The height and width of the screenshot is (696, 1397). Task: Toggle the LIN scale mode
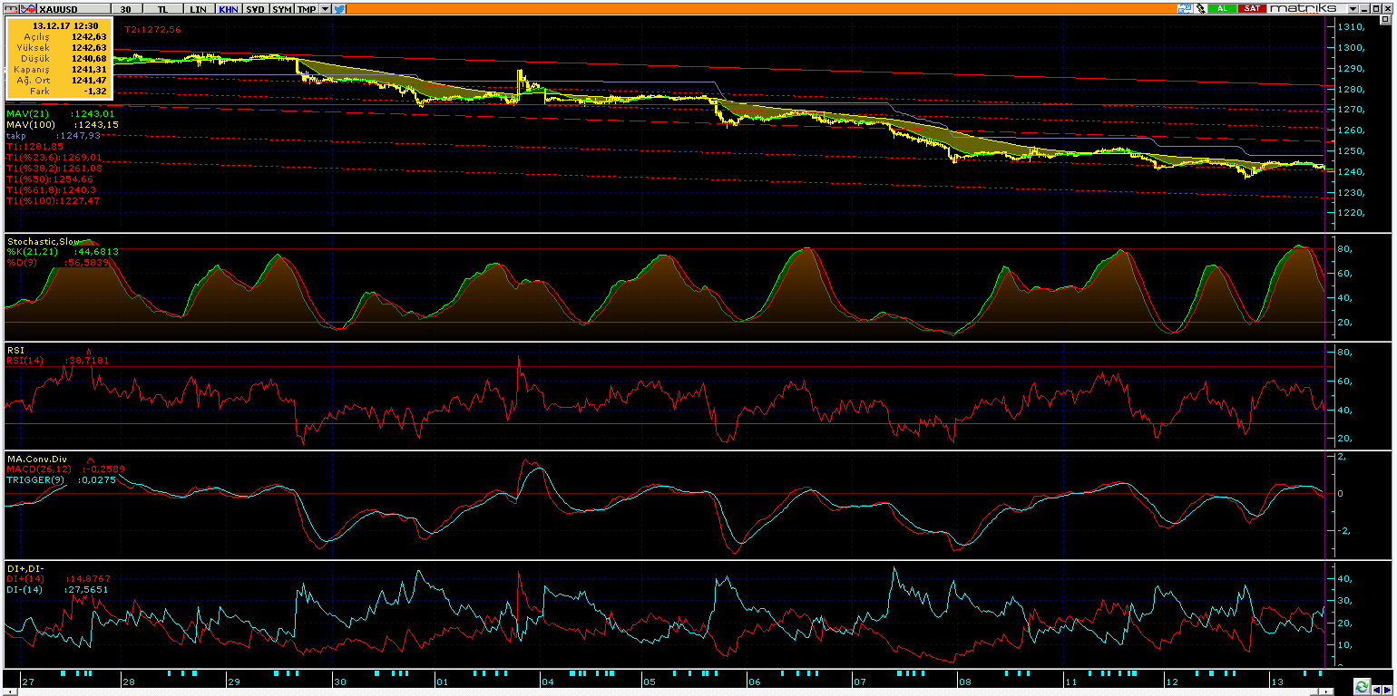click(x=197, y=8)
